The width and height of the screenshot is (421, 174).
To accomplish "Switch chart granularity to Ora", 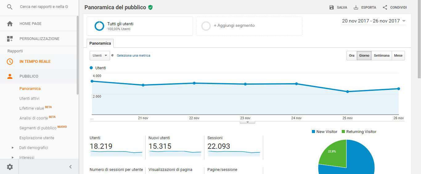I will tap(352, 56).
